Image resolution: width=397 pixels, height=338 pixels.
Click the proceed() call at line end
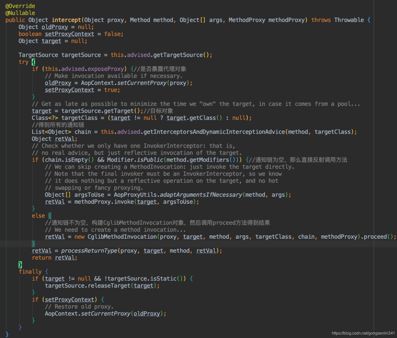(x=378, y=237)
